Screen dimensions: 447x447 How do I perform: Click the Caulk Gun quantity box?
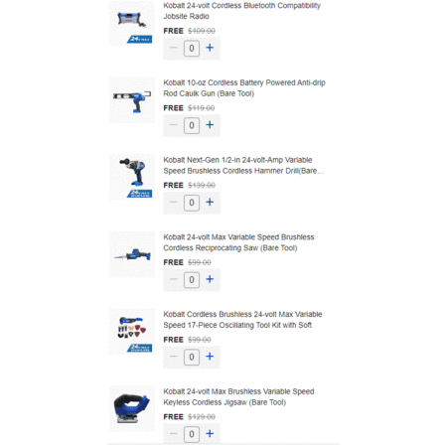[x=192, y=125]
